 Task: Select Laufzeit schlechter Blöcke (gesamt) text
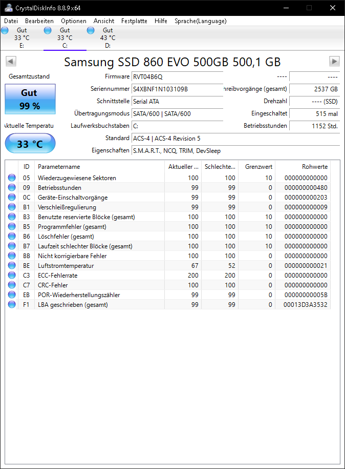coord(85,246)
